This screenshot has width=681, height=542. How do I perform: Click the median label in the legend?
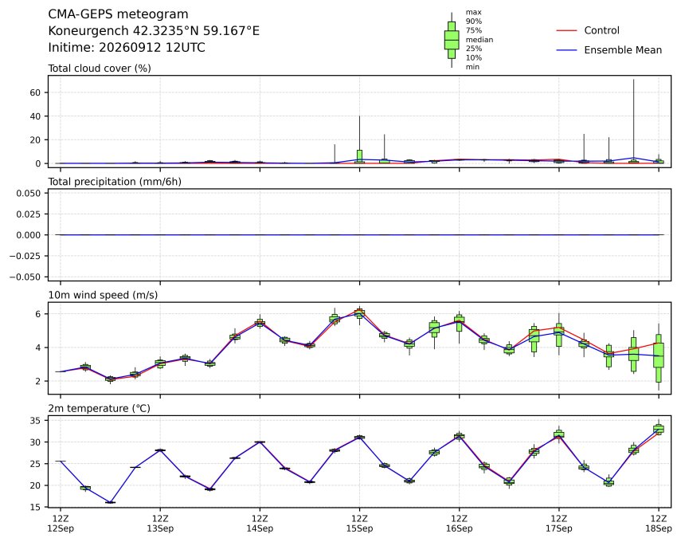[x=479, y=40]
